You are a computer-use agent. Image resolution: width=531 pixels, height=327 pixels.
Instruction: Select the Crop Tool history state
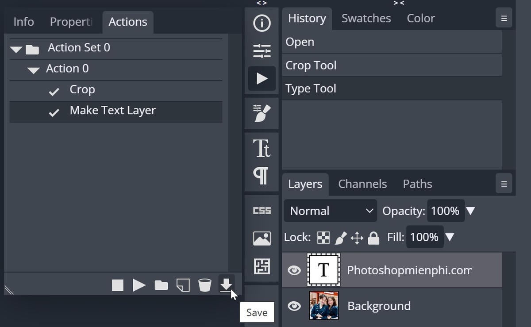392,65
